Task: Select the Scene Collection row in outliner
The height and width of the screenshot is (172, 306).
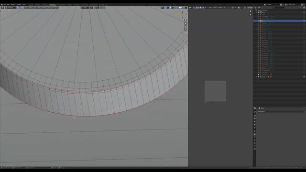Action: tap(279, 10)
